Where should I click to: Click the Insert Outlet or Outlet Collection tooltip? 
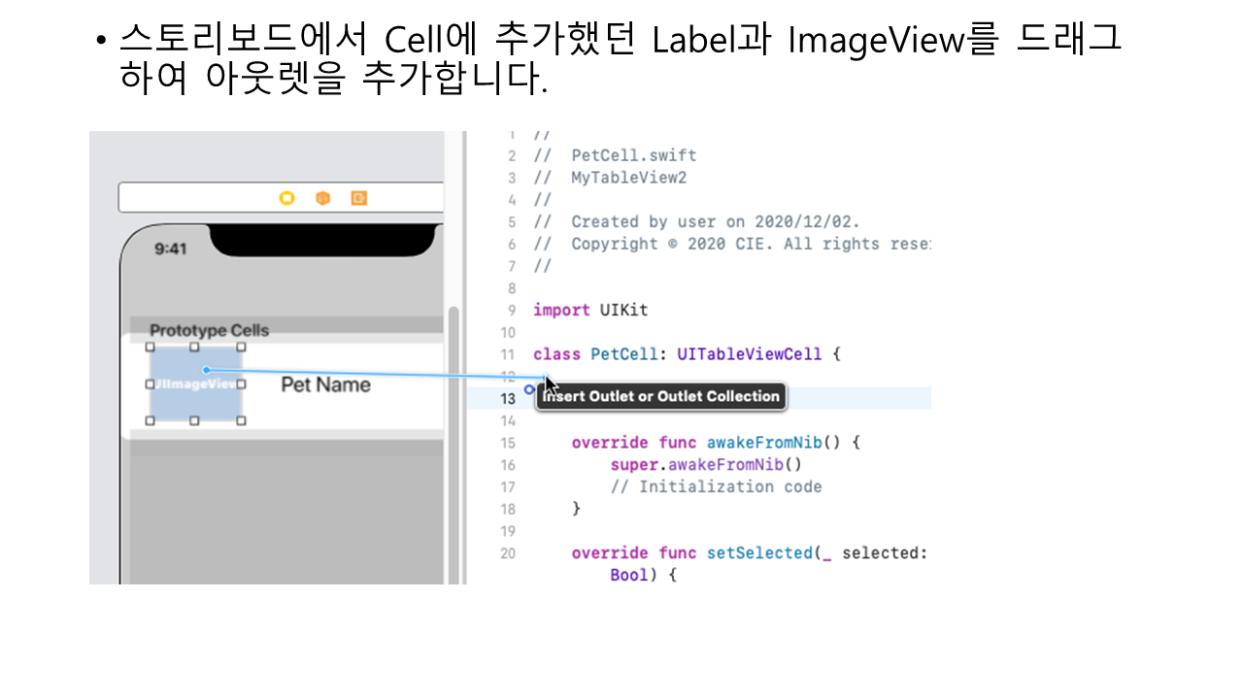660,396
